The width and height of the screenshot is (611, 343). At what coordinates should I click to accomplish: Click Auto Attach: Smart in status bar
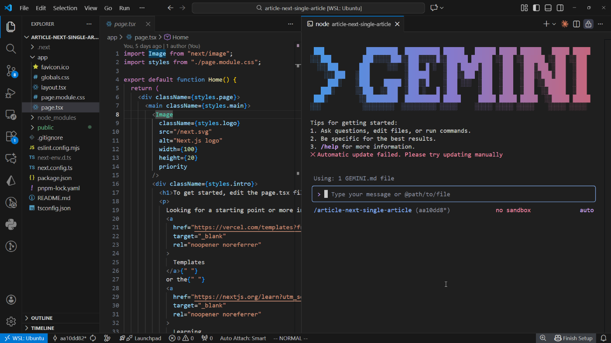click(243, 338)
